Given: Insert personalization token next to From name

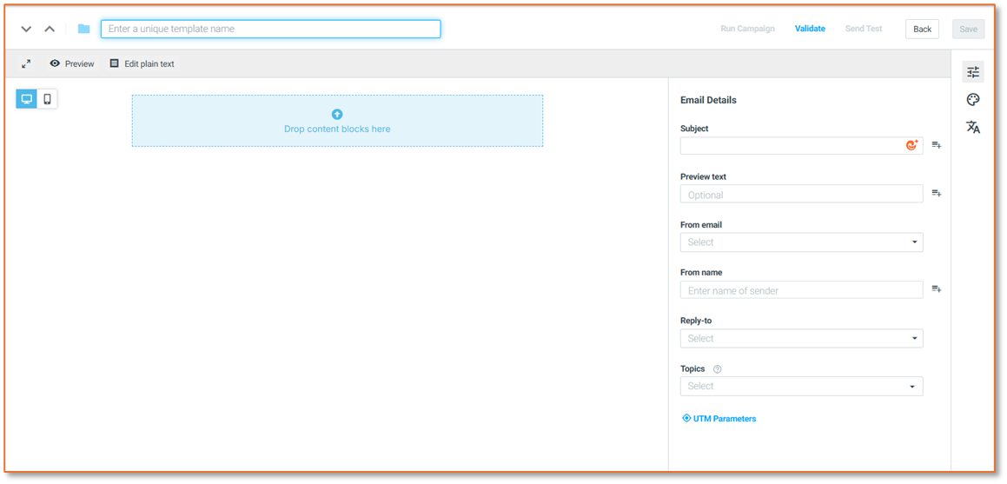Looking at the screenshot, I should pyautogui.click(x=937, y=289).
